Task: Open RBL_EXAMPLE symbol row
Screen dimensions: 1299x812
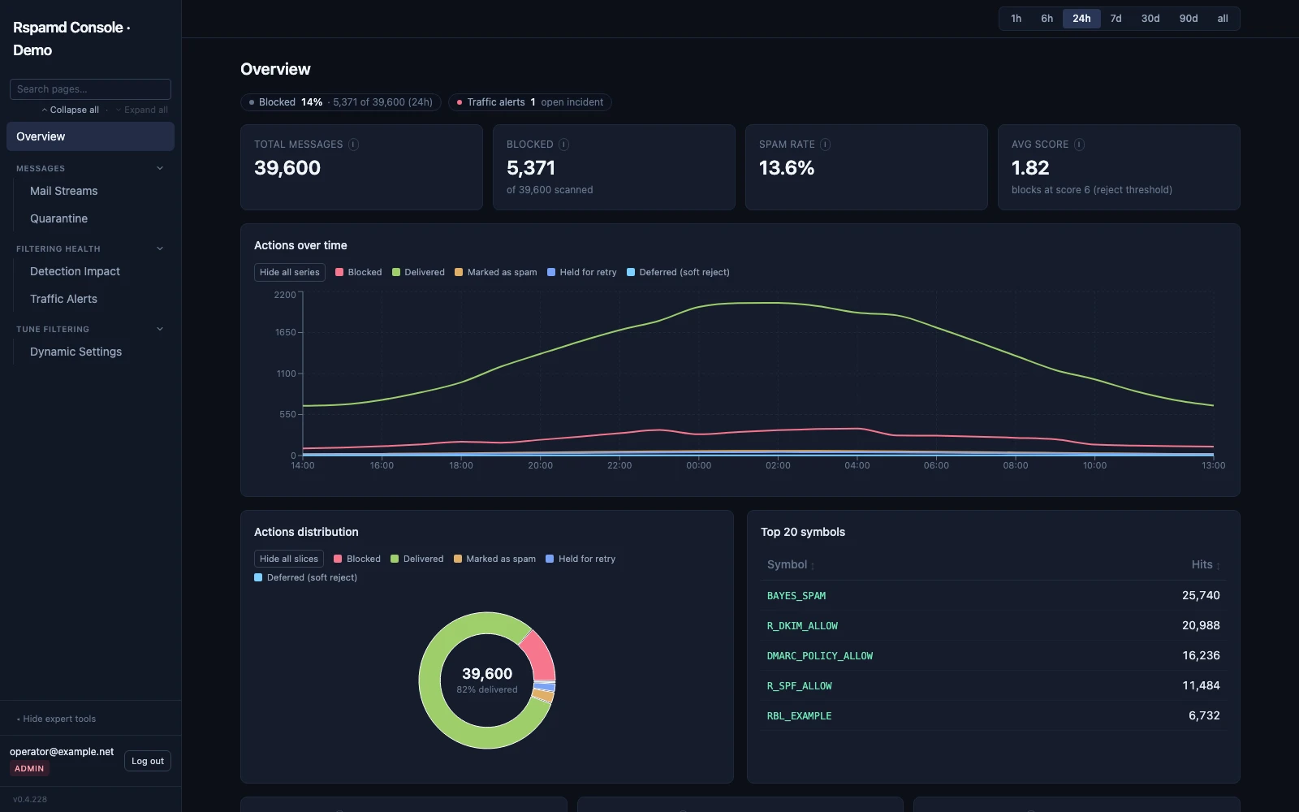Action: coord(994,715)
